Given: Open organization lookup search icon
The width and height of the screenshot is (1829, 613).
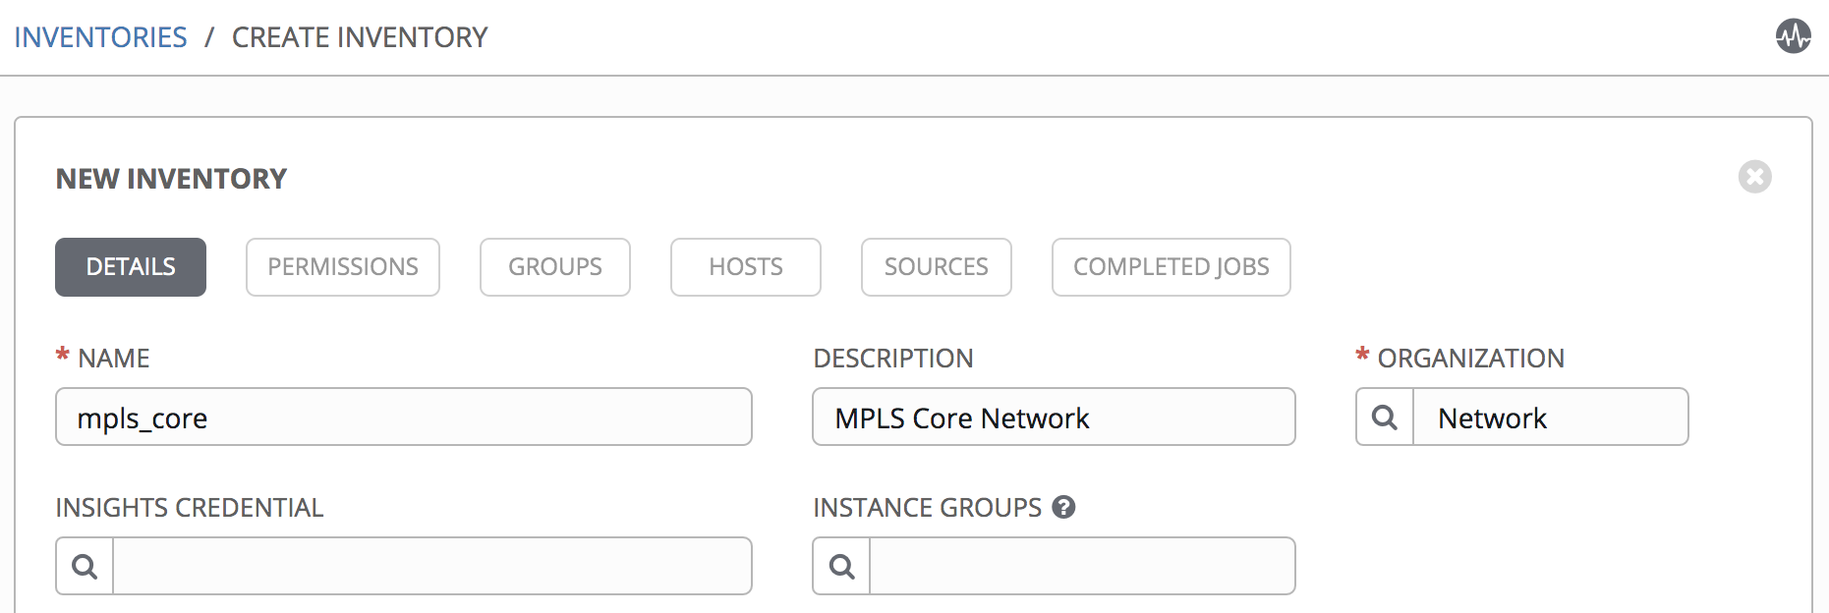Looking at the screenshot, I should (1385, 418).
